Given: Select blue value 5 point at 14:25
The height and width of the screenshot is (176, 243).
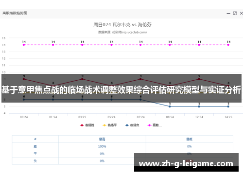Looking at the screenshot, I should click(228, 106).
